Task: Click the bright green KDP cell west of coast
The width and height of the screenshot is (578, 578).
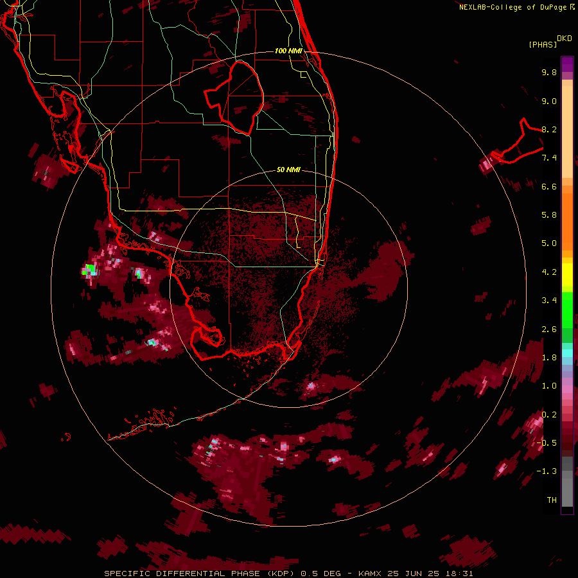Action: pos(89,270)
